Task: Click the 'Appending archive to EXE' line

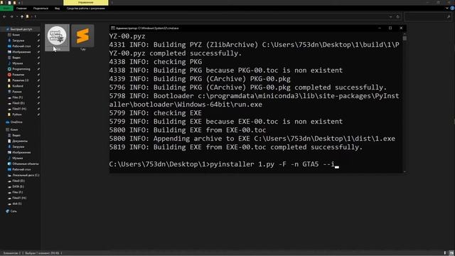Action: pos(252,139)
